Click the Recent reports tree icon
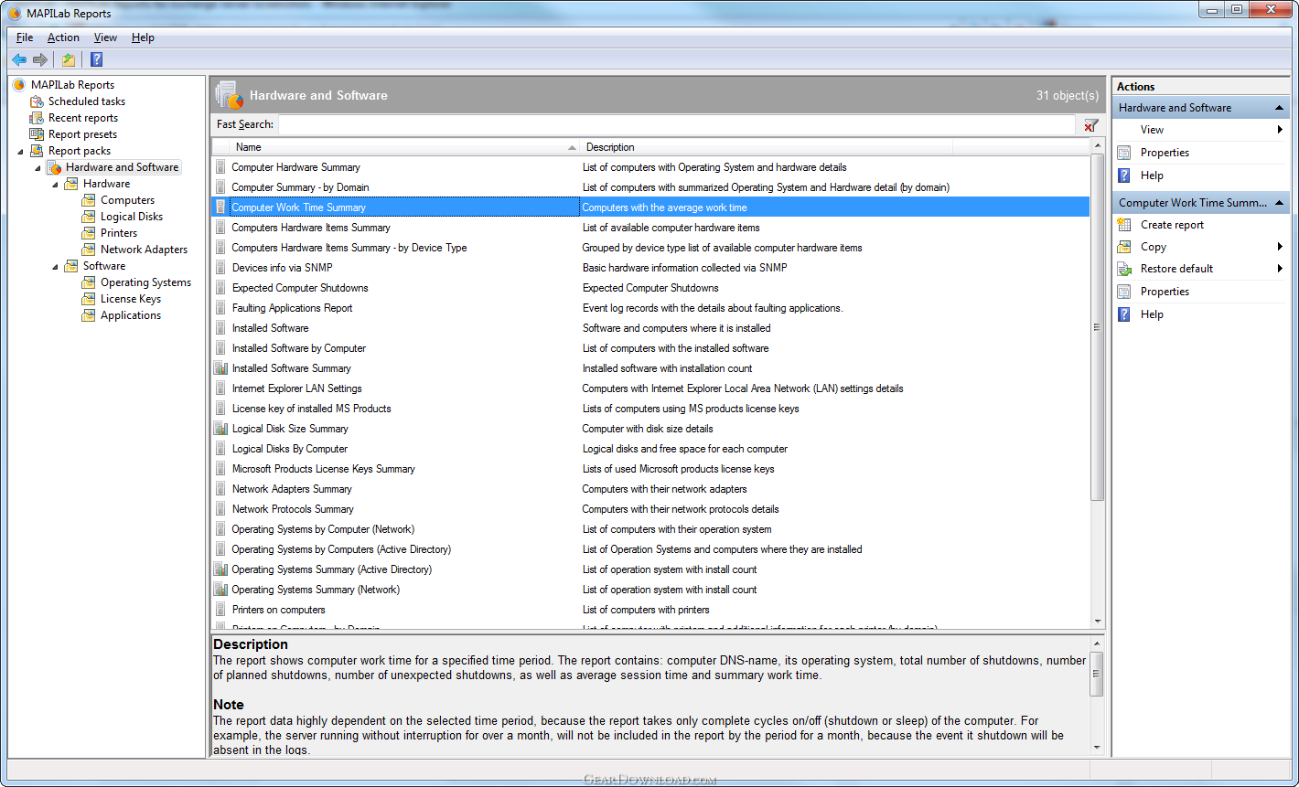The height and width of the screenshot is (787, 1299). pos(37,118)
